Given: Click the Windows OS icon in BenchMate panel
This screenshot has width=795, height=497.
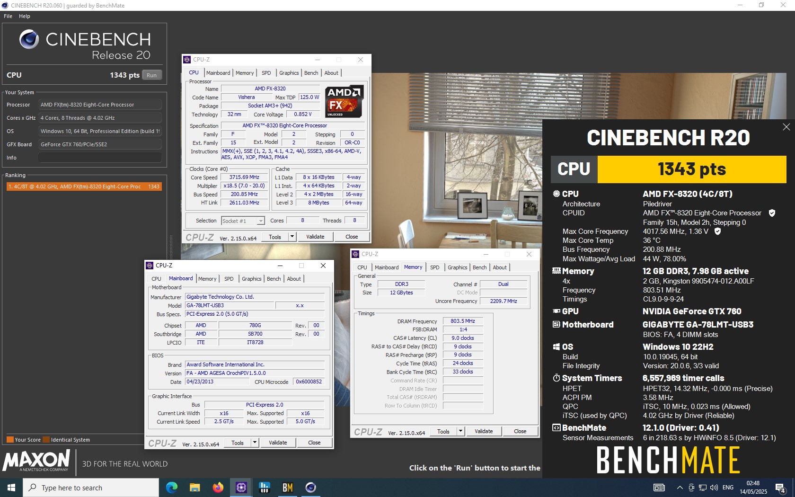Looking at the screenshot, I should click(x=556, y=346).
